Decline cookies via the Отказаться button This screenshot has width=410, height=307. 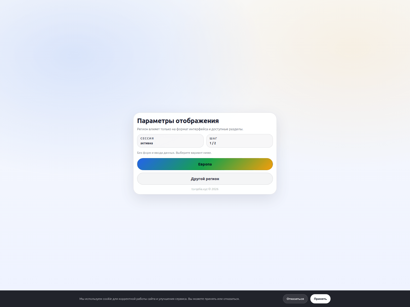pyautogui.click(x=295, y=299)
